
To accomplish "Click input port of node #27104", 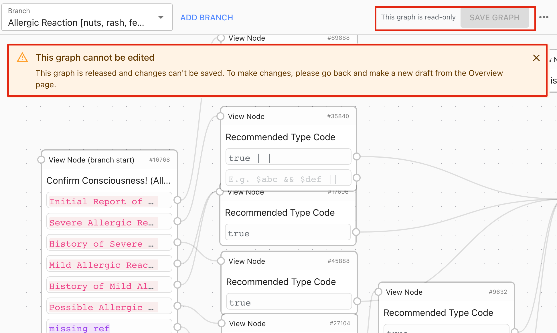I will click(x=222, y=323).
